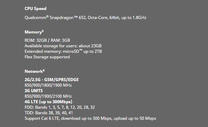The width and height of the screenshot is (208, 127).
Task: Click the 2G/2.5G - GSM/GPRS/EDGE subheading
Action: 51,80
